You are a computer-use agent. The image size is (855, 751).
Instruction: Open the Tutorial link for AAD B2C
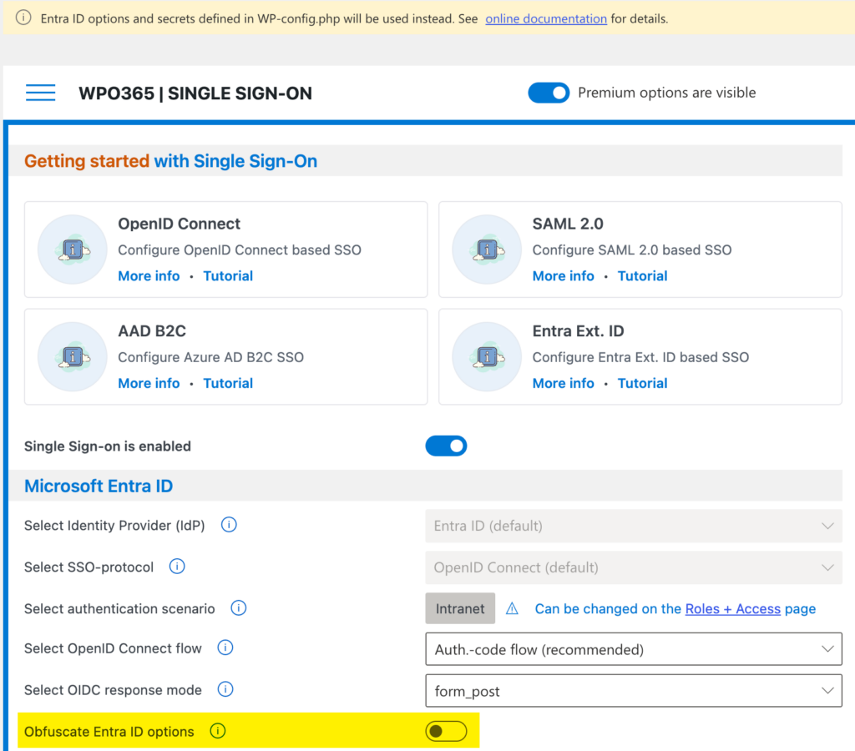tap(228, 383)
